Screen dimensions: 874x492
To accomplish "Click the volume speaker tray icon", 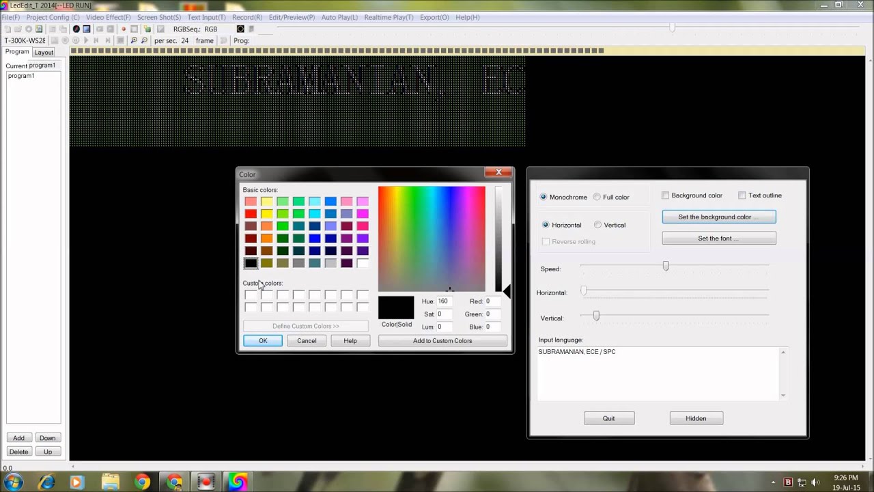I will pos(816,482).
